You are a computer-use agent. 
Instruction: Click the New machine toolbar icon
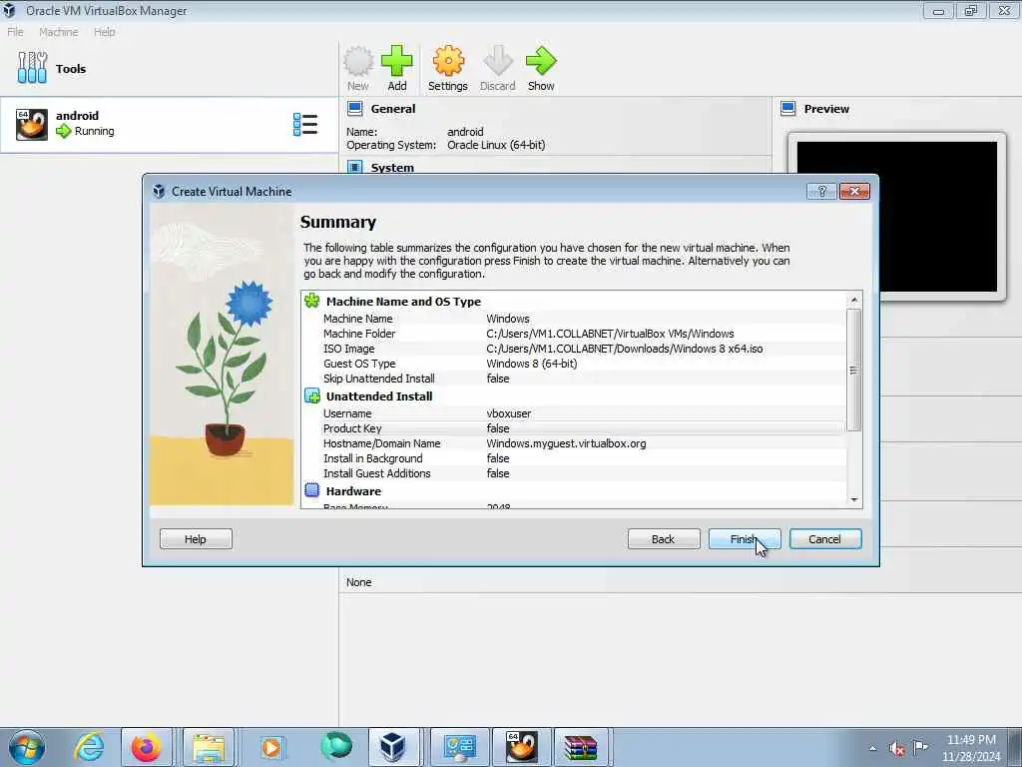click(x=358, y=69)
